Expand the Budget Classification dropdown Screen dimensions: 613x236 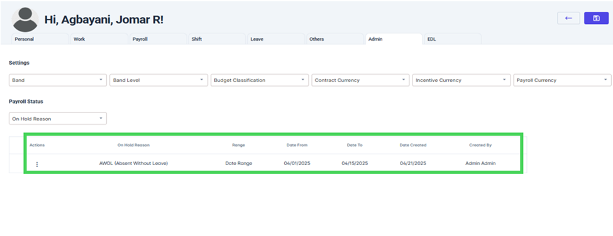(x=260, y=80)
